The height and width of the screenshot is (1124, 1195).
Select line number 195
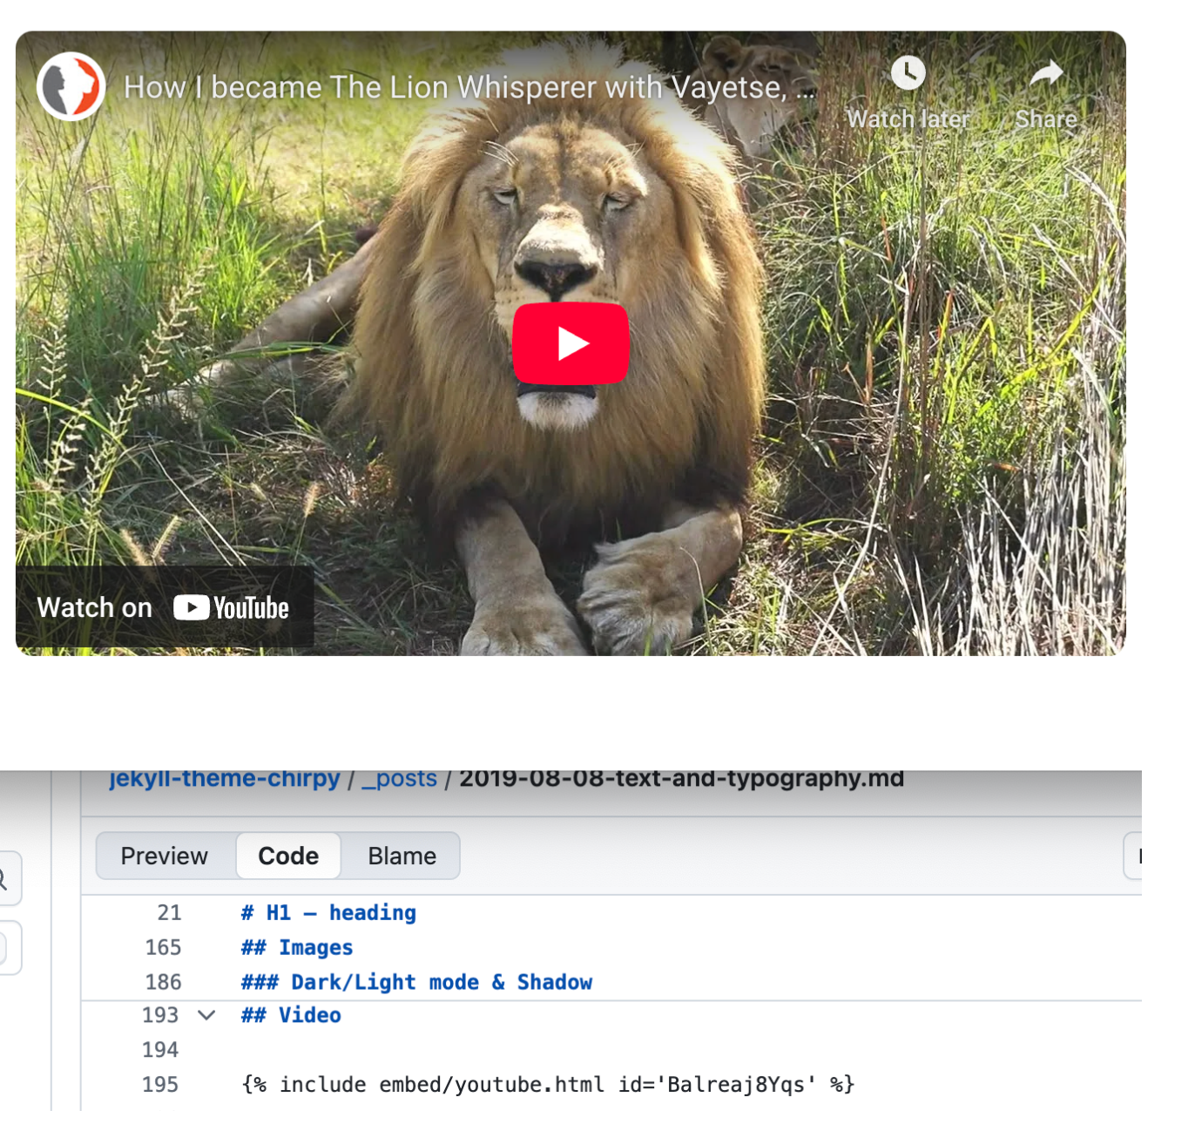click(160, 1085)
